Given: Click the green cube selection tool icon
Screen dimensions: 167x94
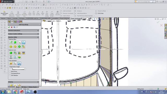Looking at the screenshot, I should click(x=11, y=53).
